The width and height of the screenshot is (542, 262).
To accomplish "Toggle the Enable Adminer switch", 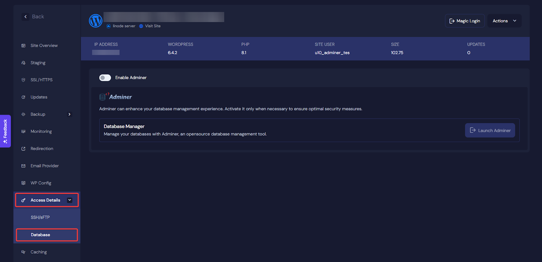I will 105,78.
